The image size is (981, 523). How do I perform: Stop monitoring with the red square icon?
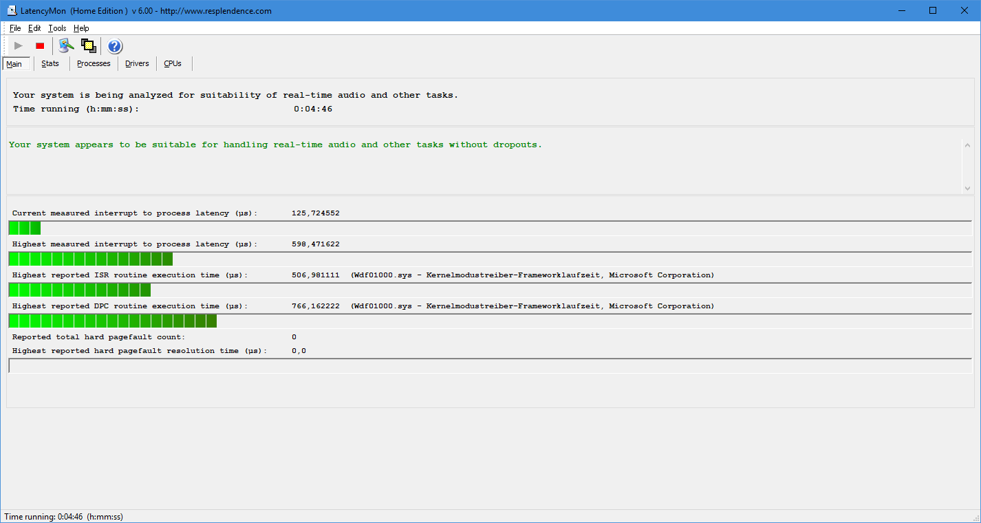click(40, 46)
